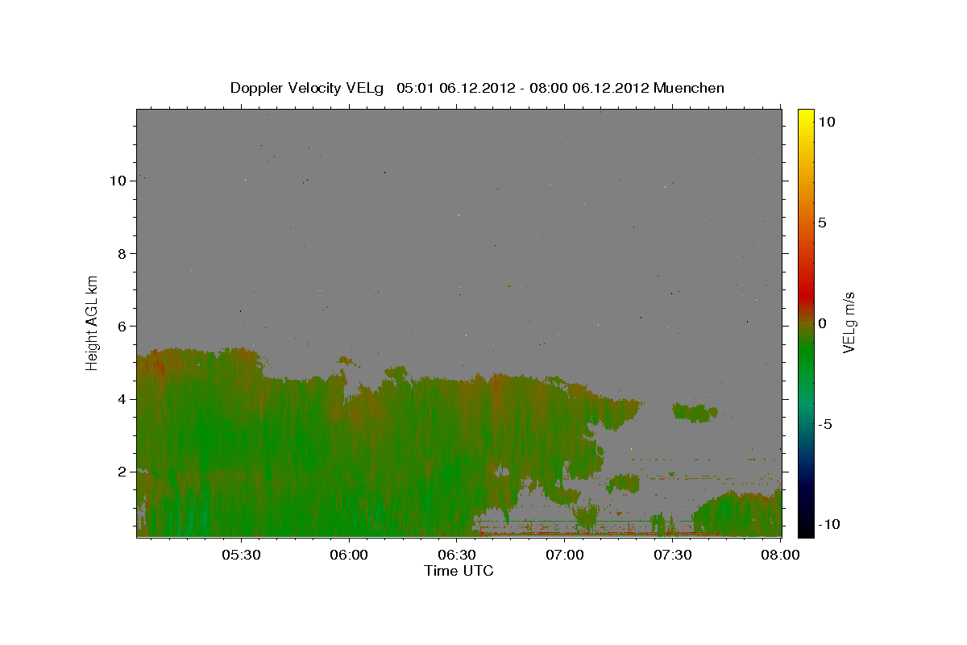The height and width of the screenshot is (645, 967).
Task: Click the colorbar value 0 label
Action: pos(822,323)
